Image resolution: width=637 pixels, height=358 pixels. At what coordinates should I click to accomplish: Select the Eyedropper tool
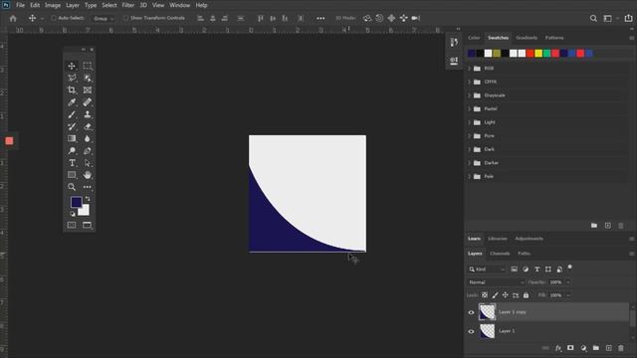[x=72, y=102]
